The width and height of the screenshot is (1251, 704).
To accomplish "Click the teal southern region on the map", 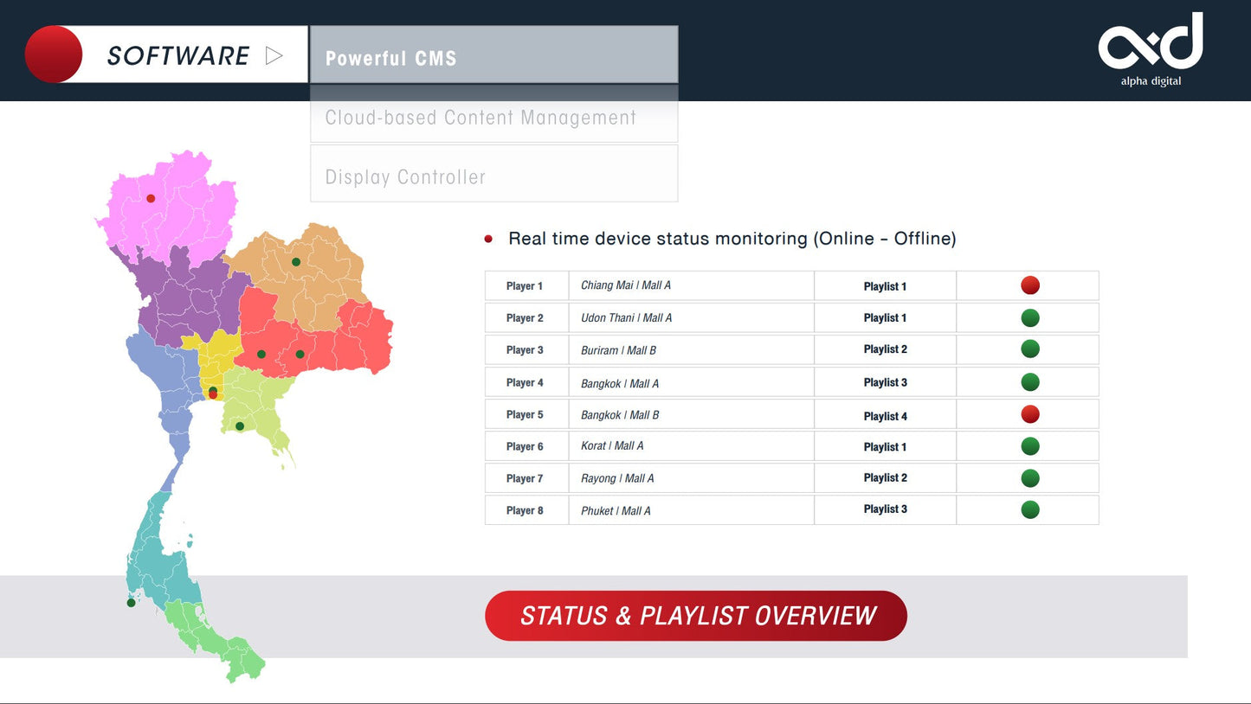I will coord(162,554).
